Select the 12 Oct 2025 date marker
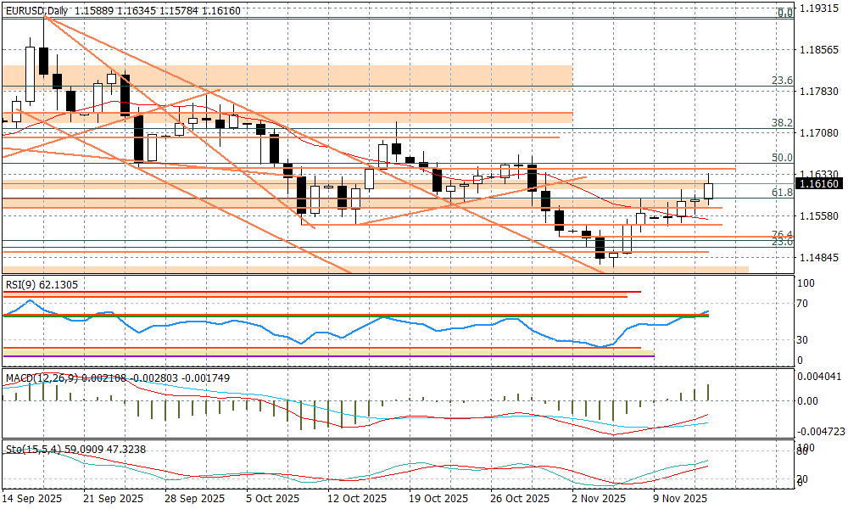The image size is (848, 509). point(356,499)
